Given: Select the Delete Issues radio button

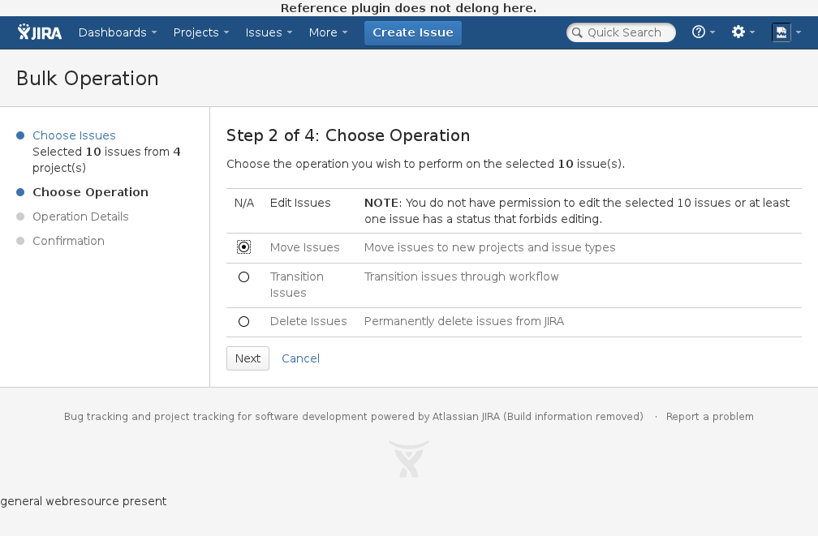Looking at the screenshot, I should [x=243, y=322].
